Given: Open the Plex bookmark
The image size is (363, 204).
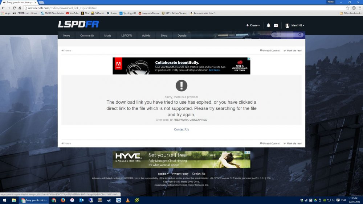Looking at the screenshot, I should 85,13.
